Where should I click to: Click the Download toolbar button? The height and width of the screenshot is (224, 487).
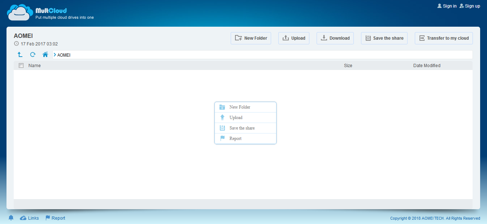tap(335, 38)
